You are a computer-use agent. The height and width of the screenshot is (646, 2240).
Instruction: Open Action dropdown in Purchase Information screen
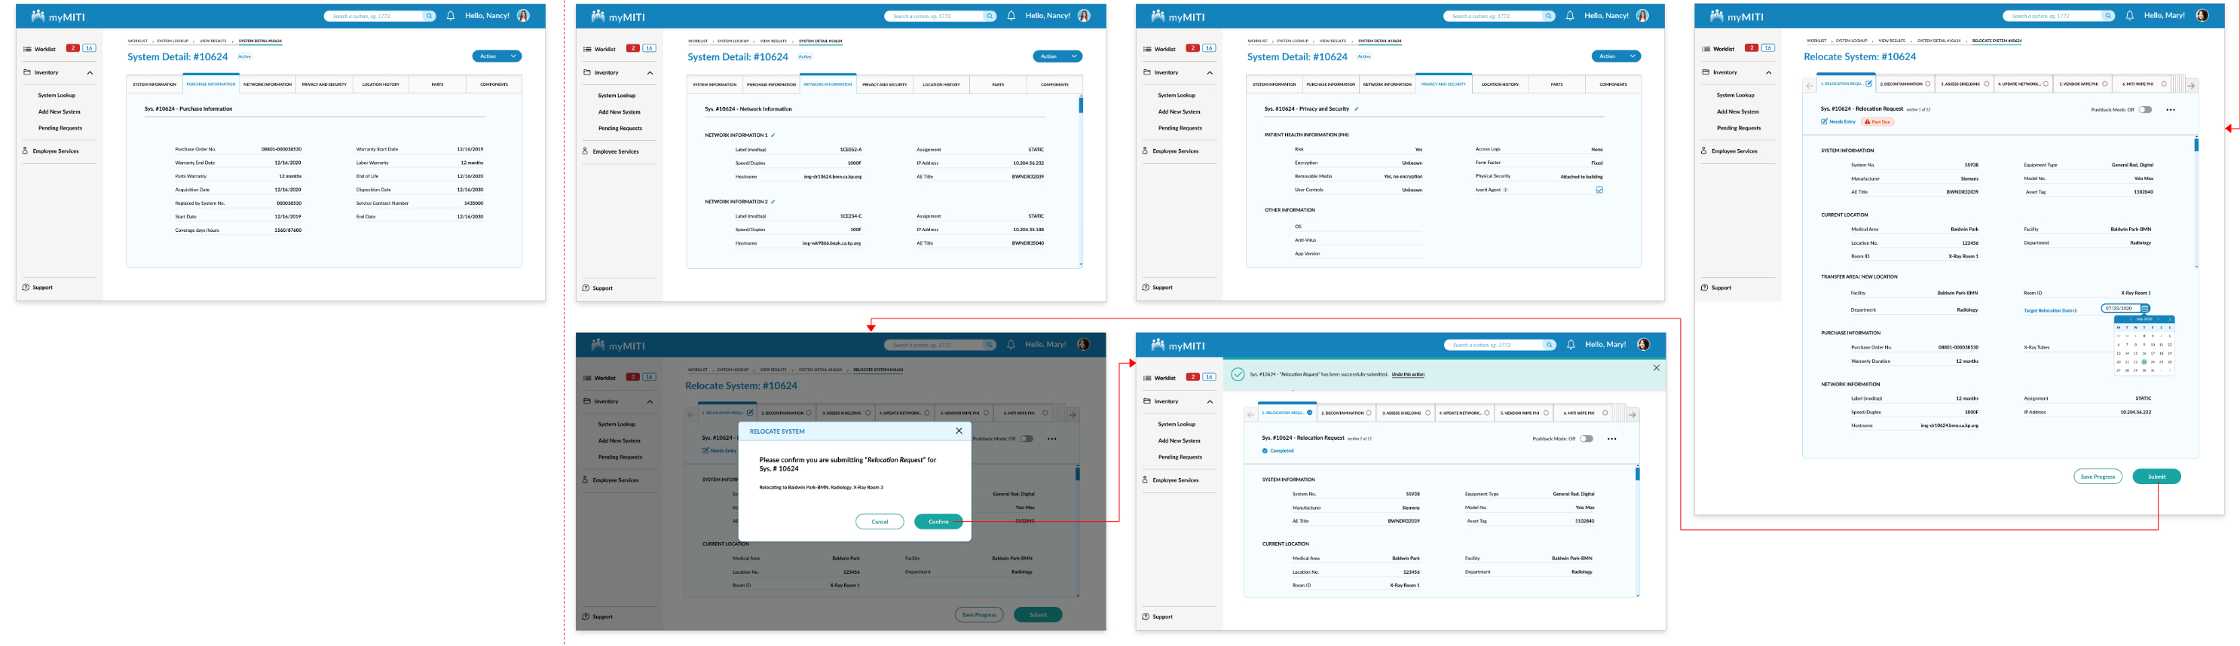pos(497,56)
